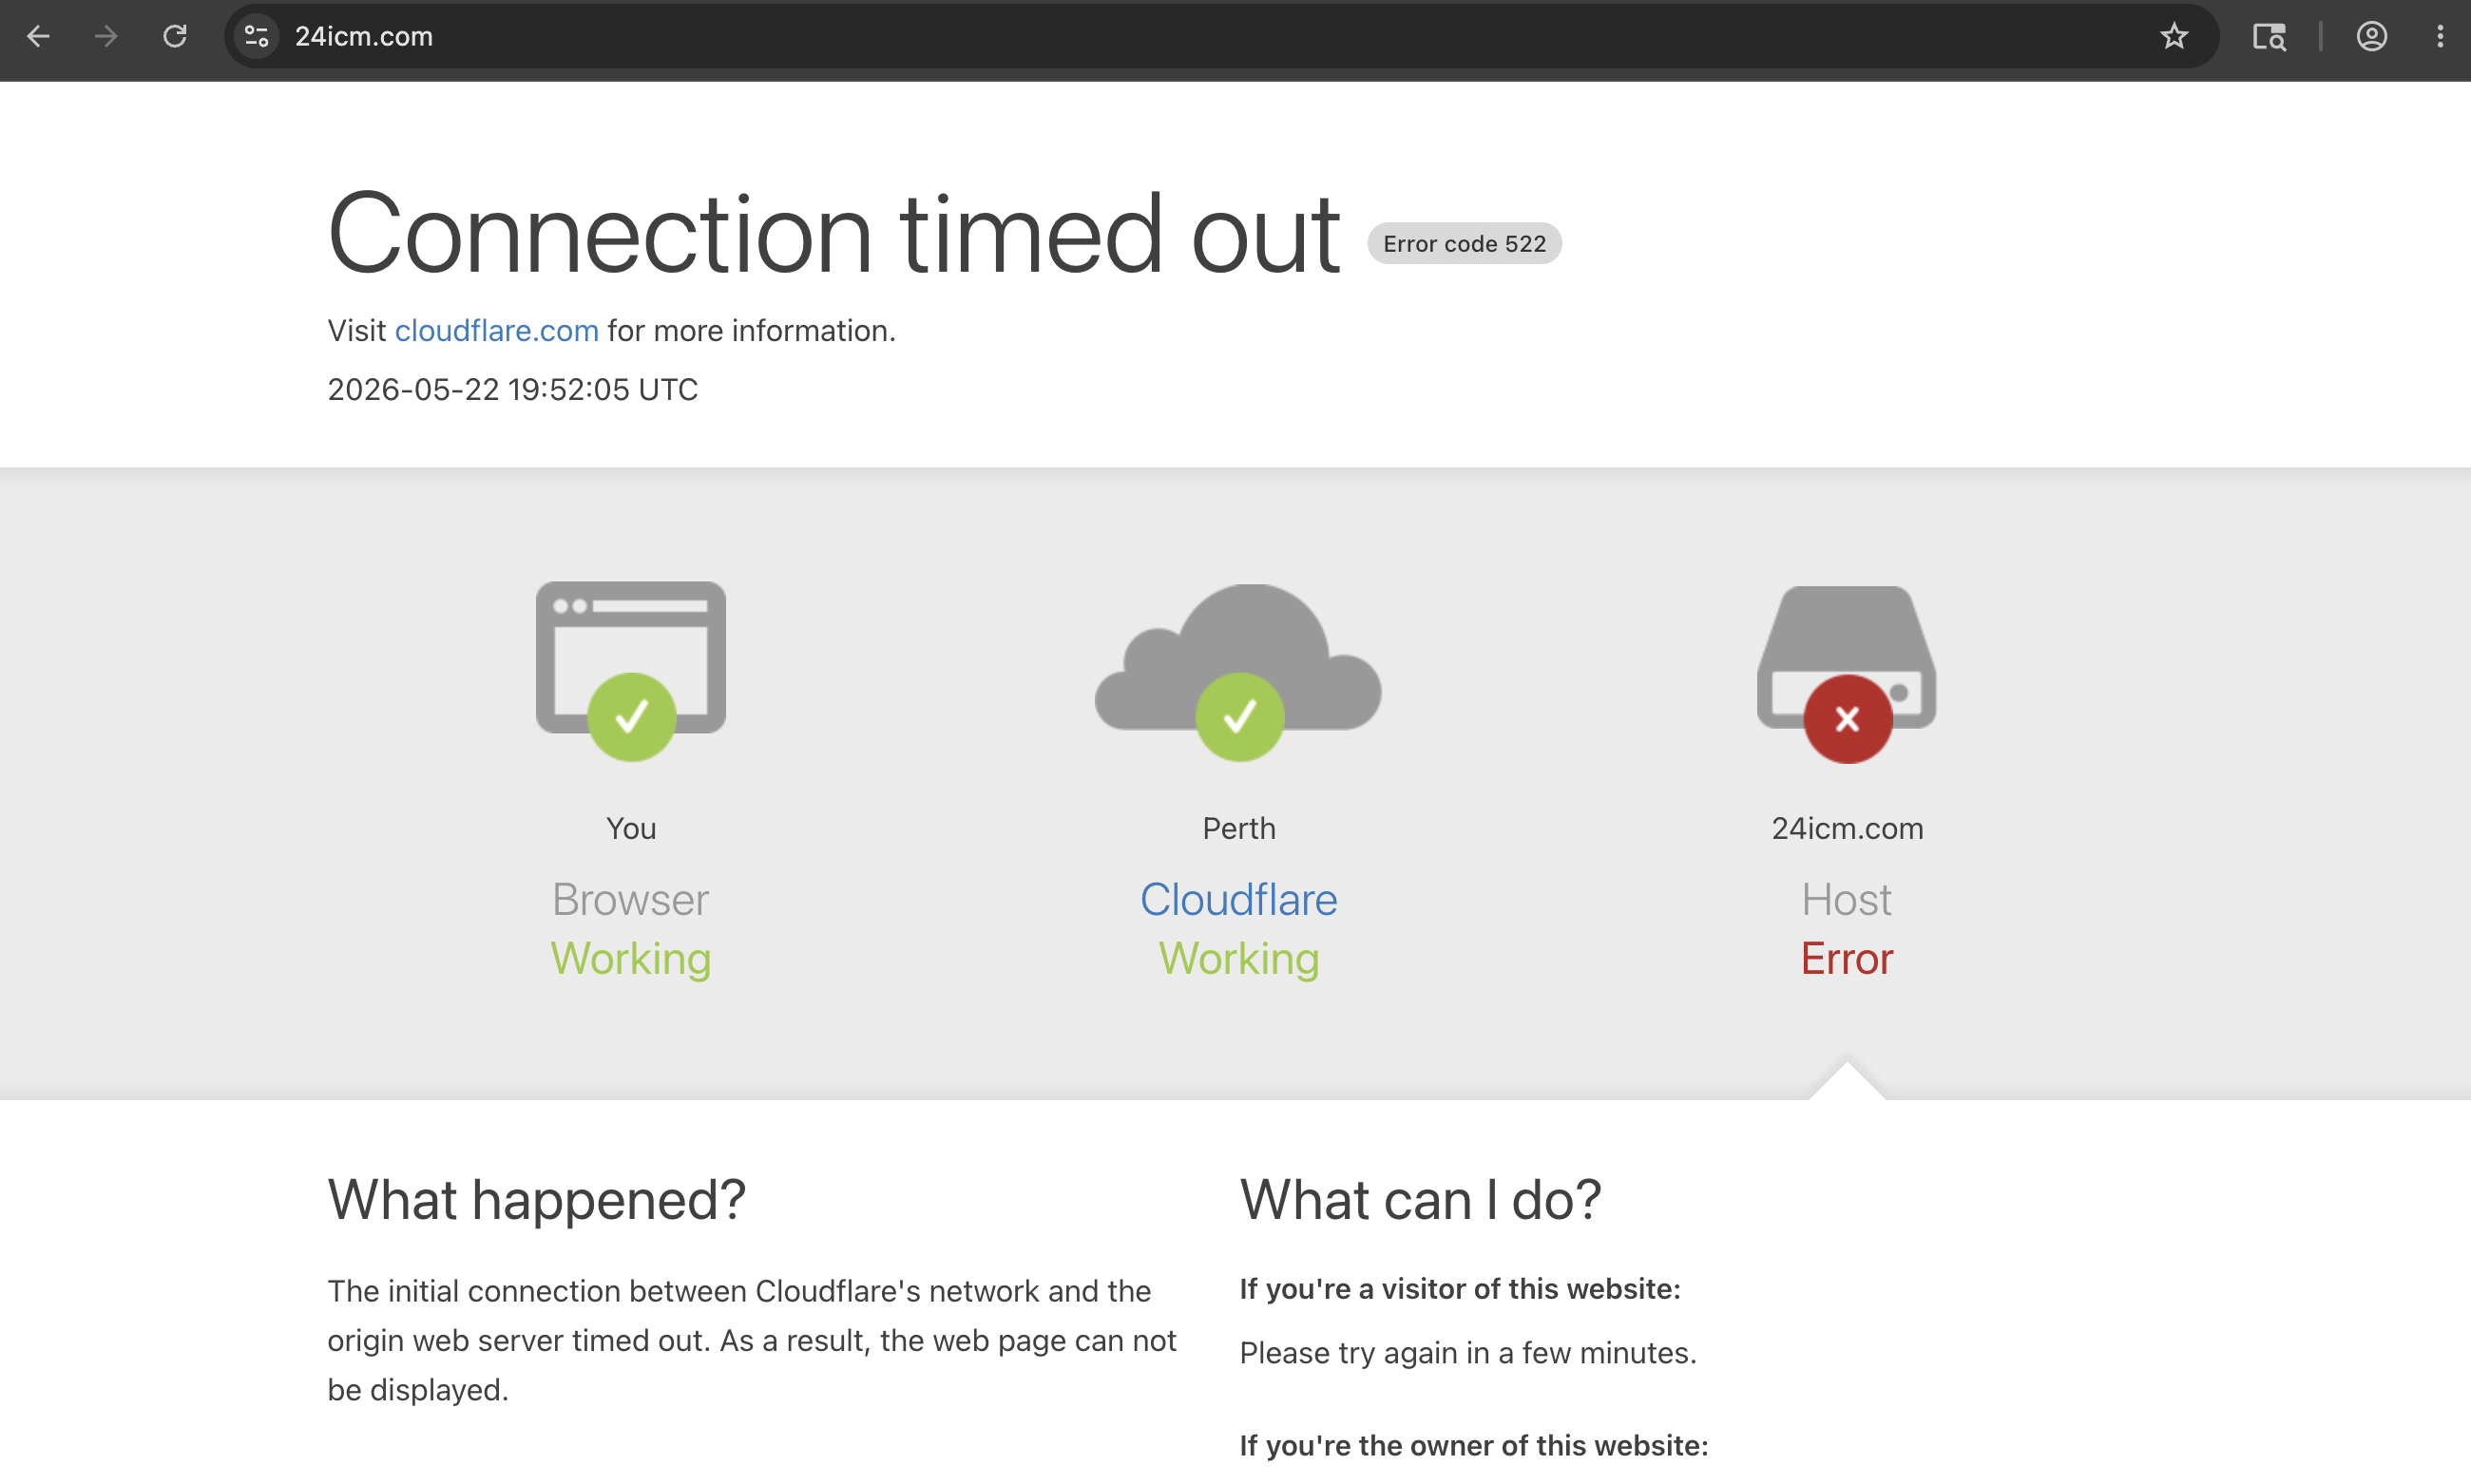Image resolution: width=2471 pixels, height=1484 pixels.
Task: Reload the page with refresh icon
Action: pos(175,37)
